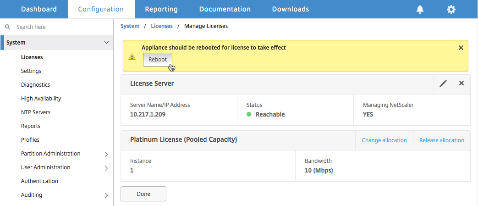The width and height of the screenshot is (478, 206).
Task: Select the Configuration tab
Action: [101, 9]
